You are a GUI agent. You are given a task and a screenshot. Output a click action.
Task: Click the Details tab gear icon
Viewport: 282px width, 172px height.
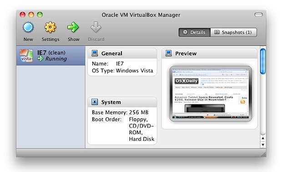[185, 32]
